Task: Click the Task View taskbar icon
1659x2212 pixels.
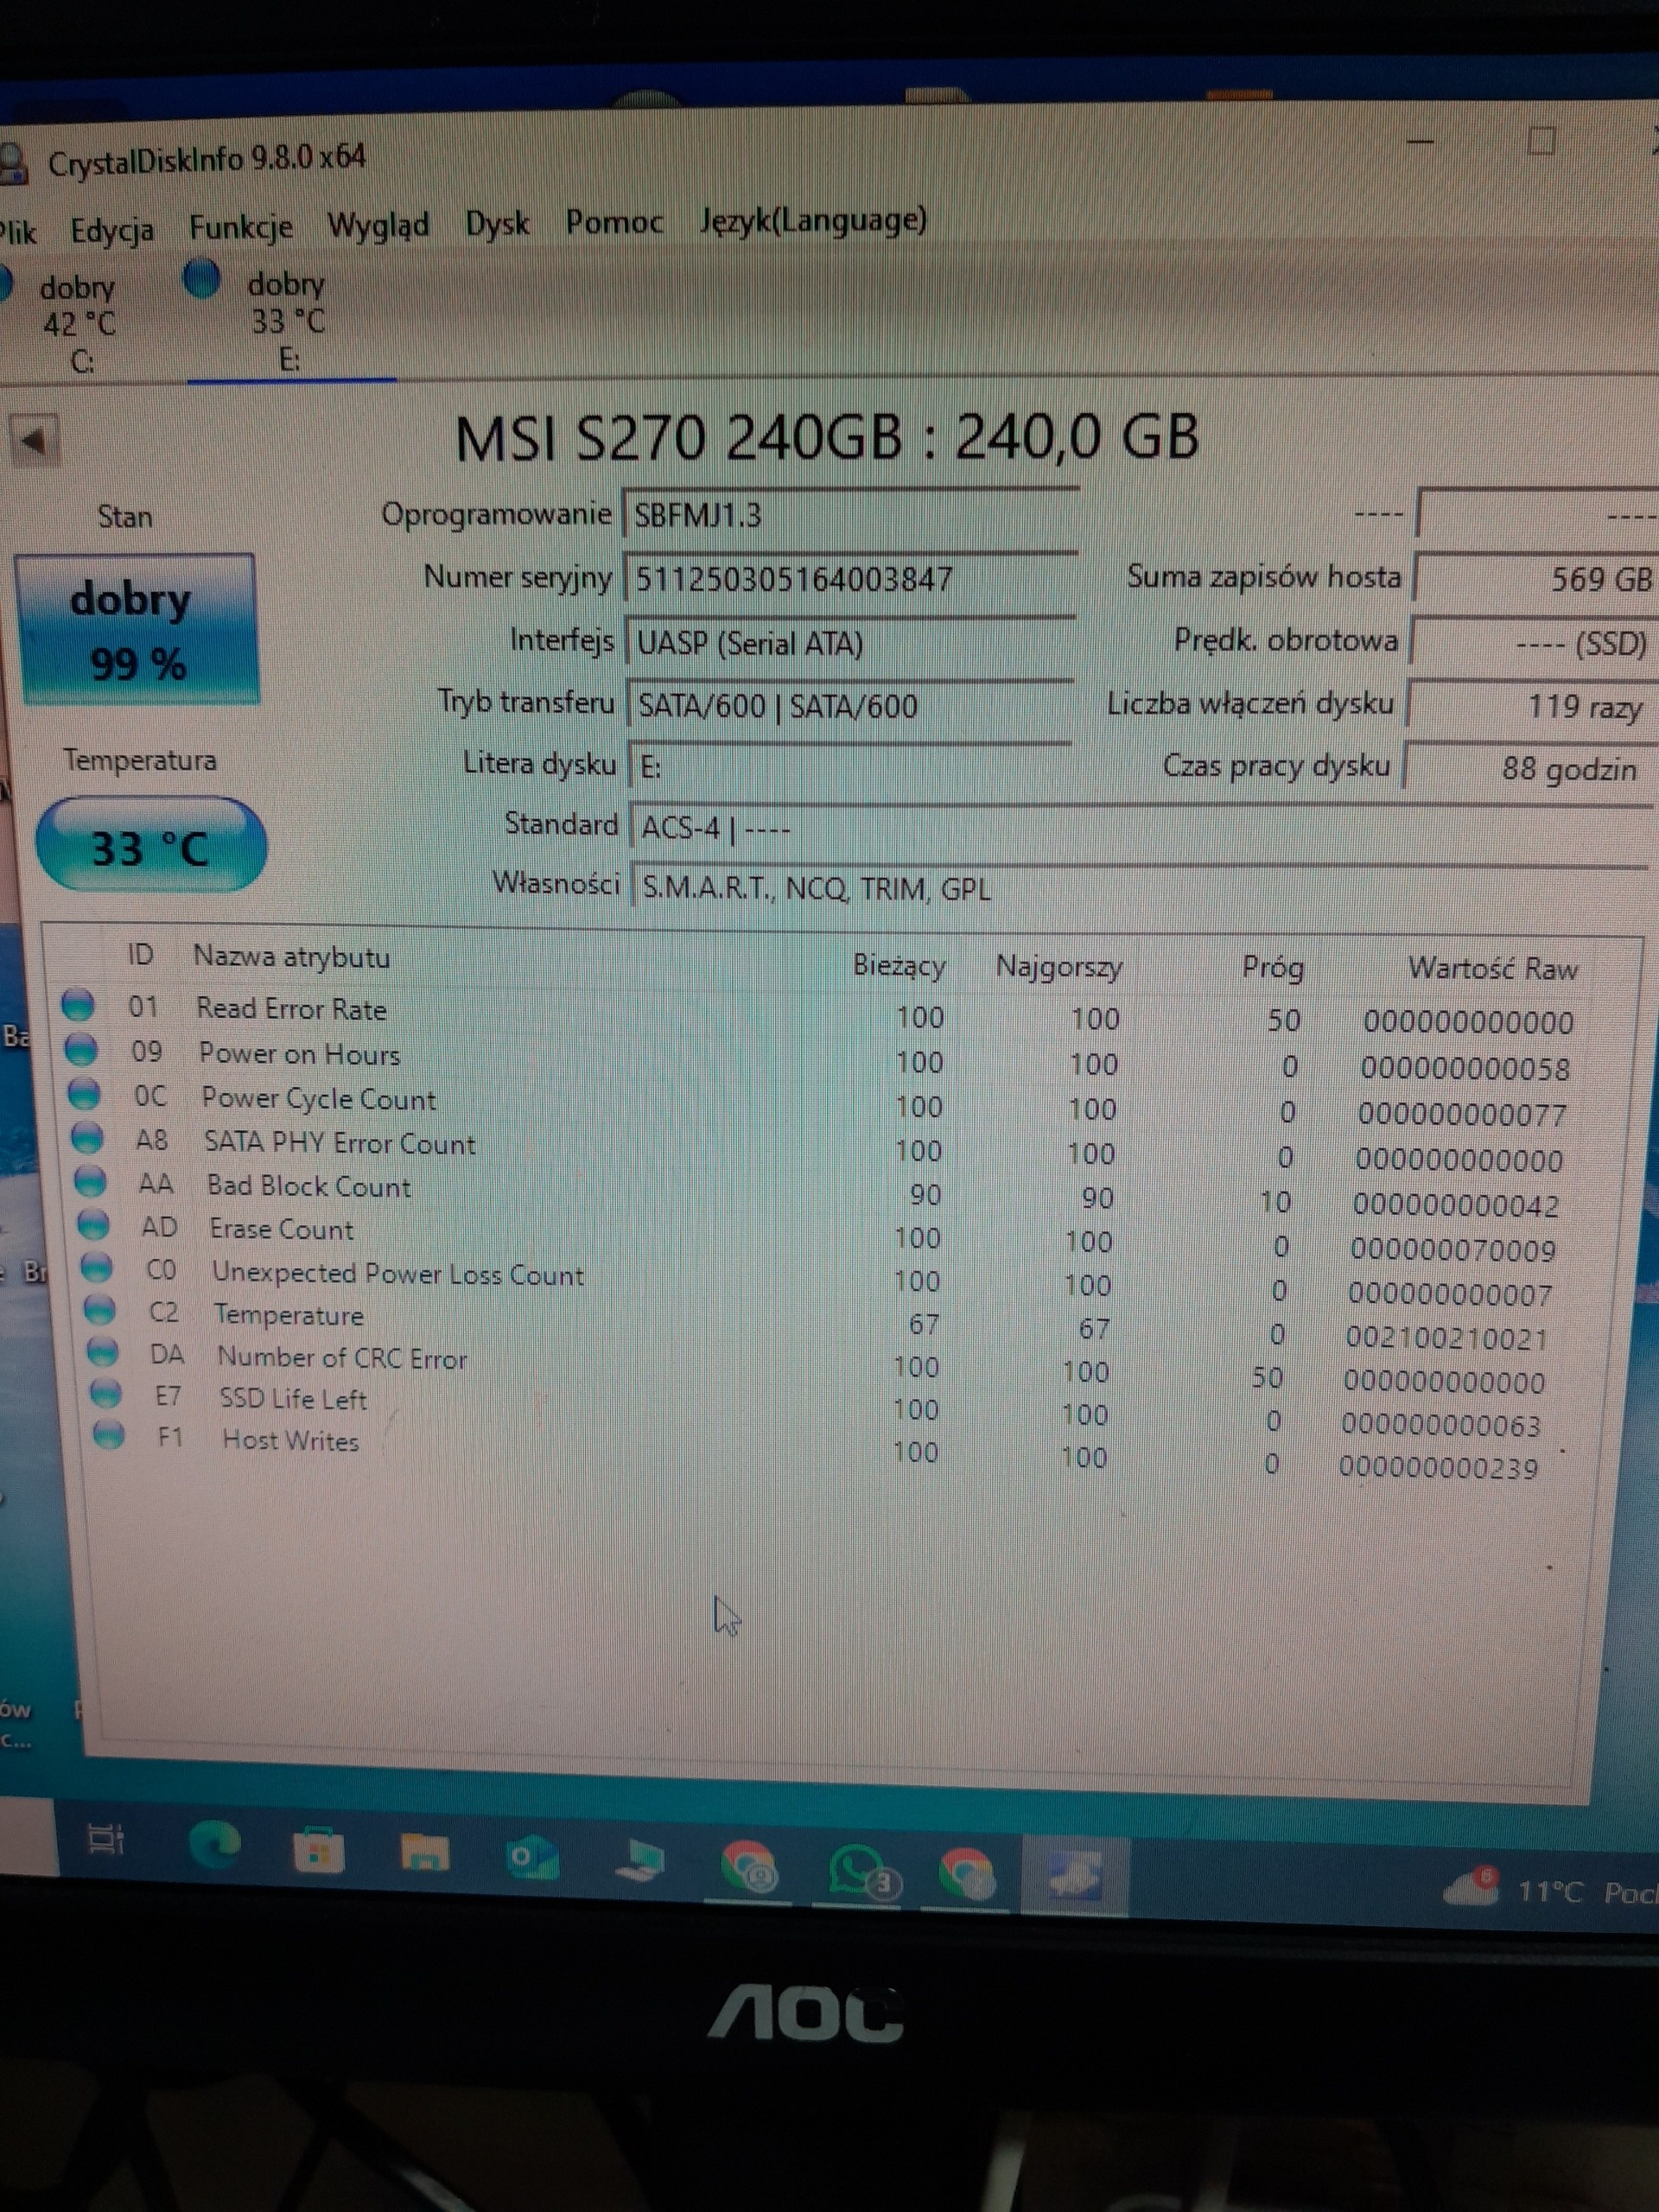Action: coord(106,1838)
